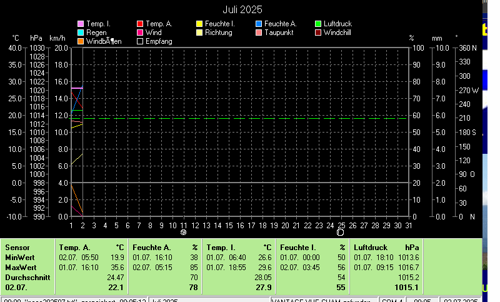The width and height of the screenshot is (500, 302).
Task: Click the full moon icon below day 11
Action: pyautogui.click(x=183, y=233)
